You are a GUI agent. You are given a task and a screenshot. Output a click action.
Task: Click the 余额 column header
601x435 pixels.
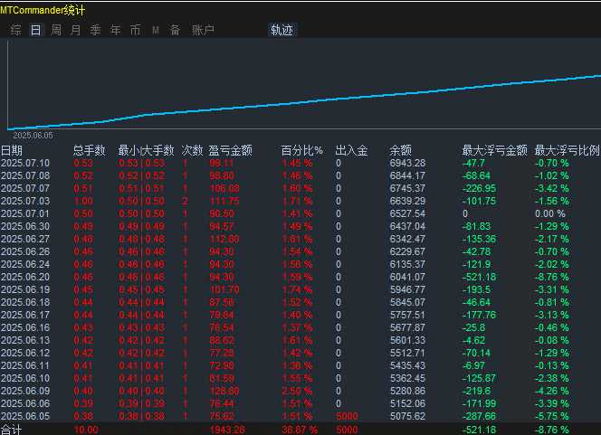(x=401, y=150)
